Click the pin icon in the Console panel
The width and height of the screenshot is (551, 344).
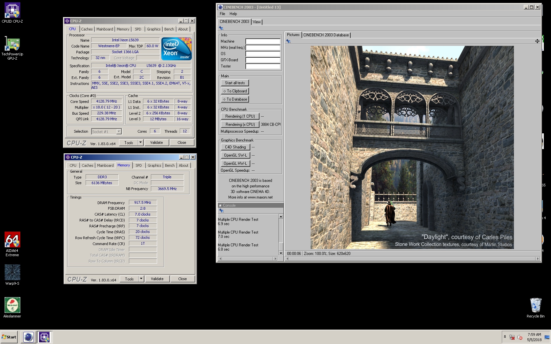pyautogui.click(x=221, y=211)
